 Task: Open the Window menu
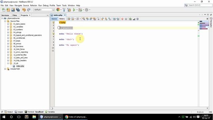71,5
